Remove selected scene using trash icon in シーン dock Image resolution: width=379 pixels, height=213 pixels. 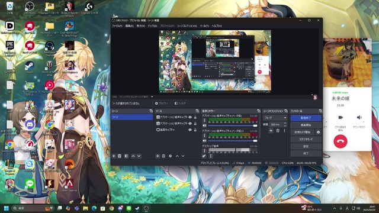coord(120,156)
